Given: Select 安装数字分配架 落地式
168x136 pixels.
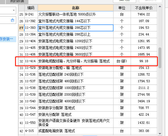Looking at the screenshot, I should (x=76, y=108).
